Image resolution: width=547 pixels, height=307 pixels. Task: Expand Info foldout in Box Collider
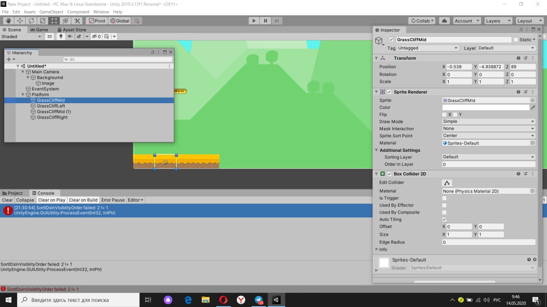click(x=376, y=249)
